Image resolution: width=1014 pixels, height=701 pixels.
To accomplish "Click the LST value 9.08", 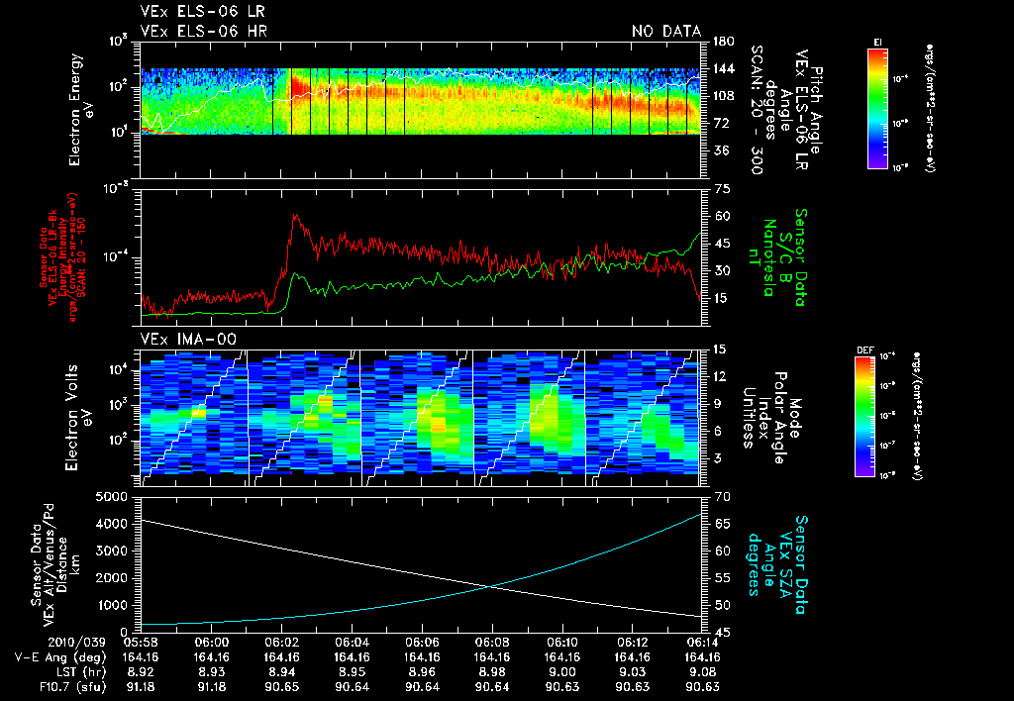I will click(x=703, y=672).
